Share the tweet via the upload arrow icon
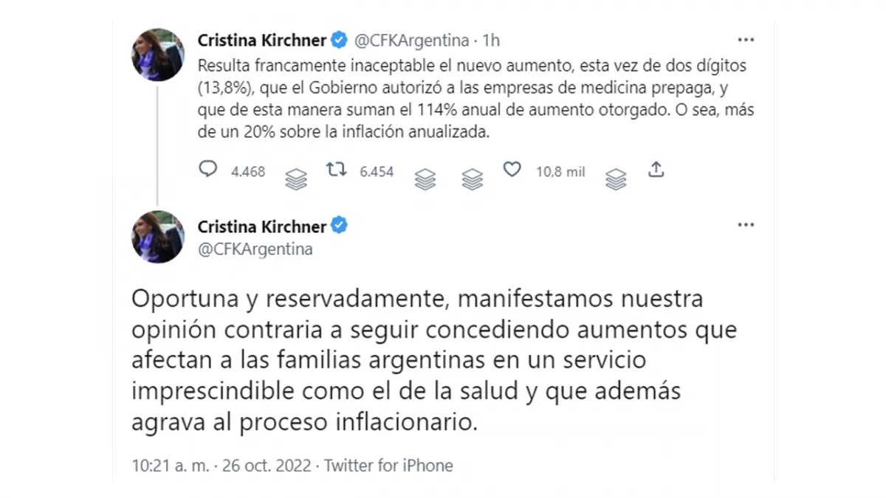 coord(656,169)
